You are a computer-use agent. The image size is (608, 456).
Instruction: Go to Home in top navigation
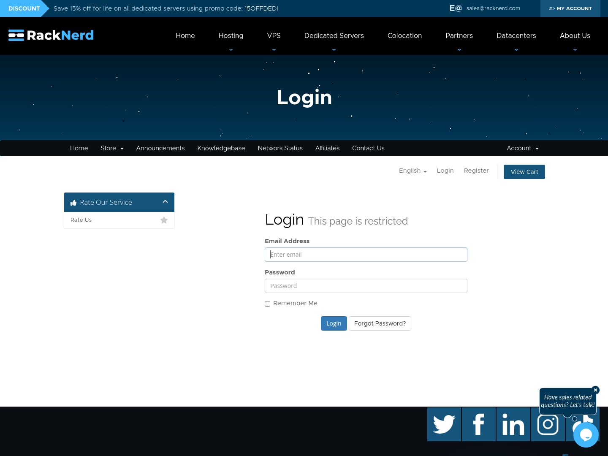[185, 35]
